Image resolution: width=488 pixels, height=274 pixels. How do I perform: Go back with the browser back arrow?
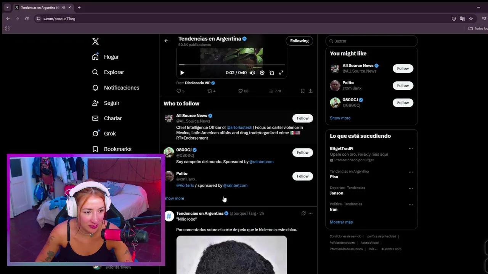(8, 19)
